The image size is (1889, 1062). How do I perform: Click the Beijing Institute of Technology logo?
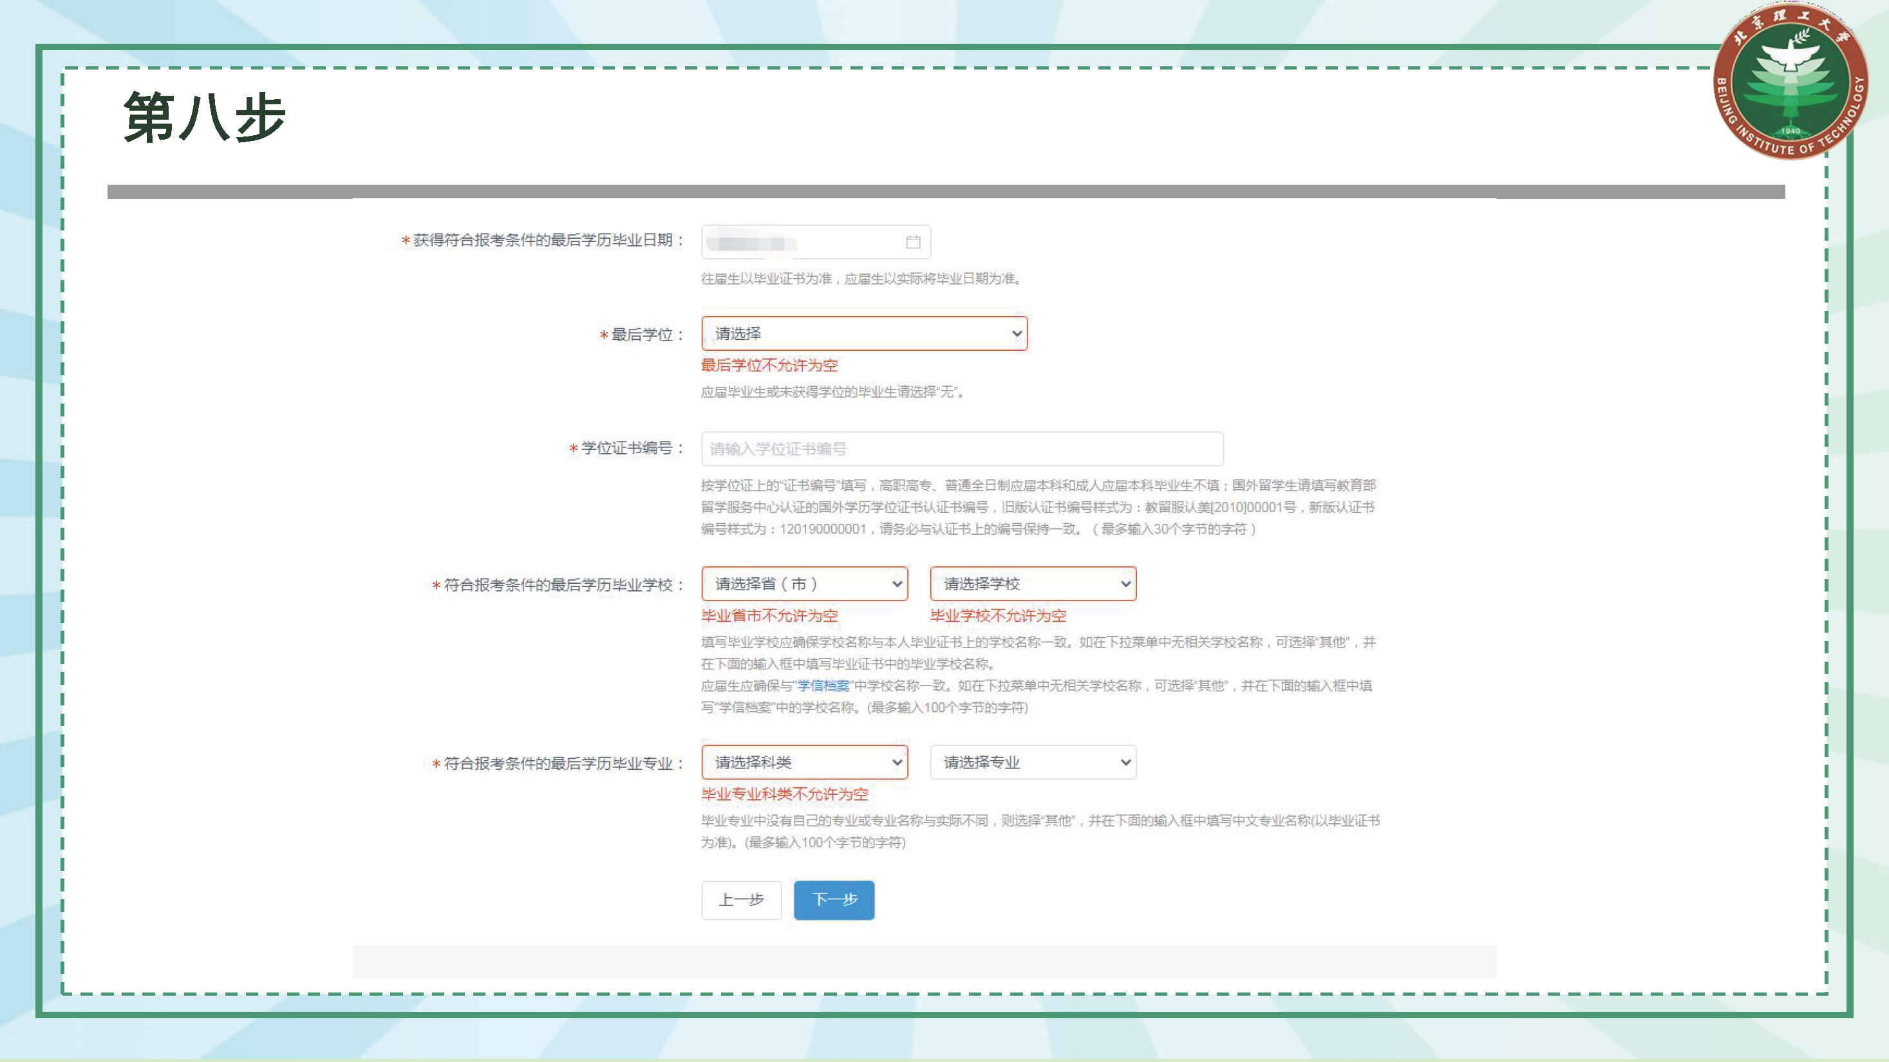1790,81
